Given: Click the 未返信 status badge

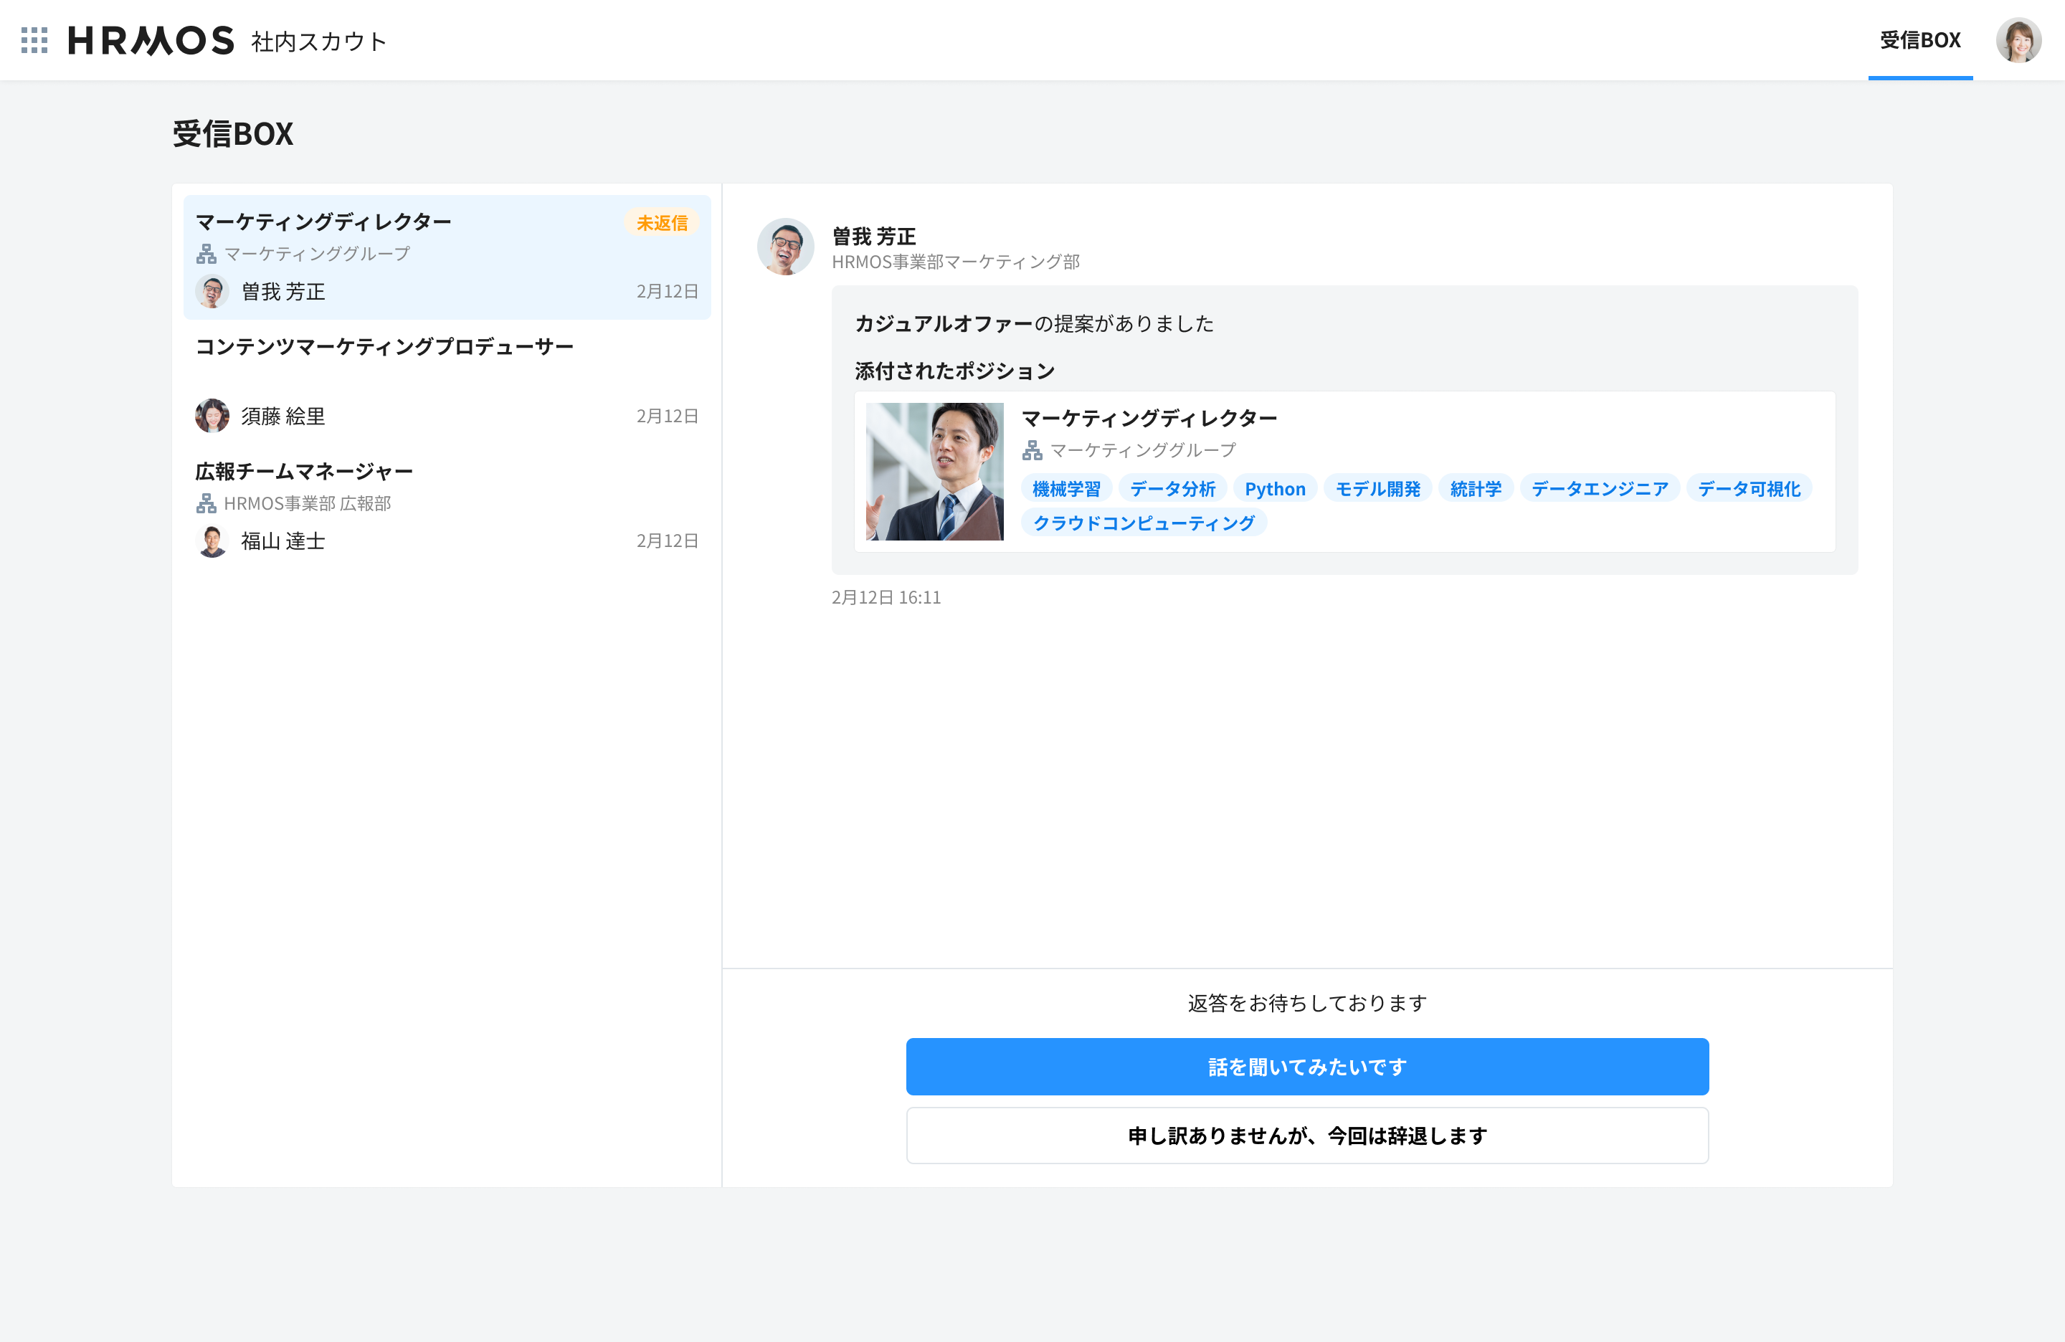Looking at the screenshot, I should click(x=662, y=222).
